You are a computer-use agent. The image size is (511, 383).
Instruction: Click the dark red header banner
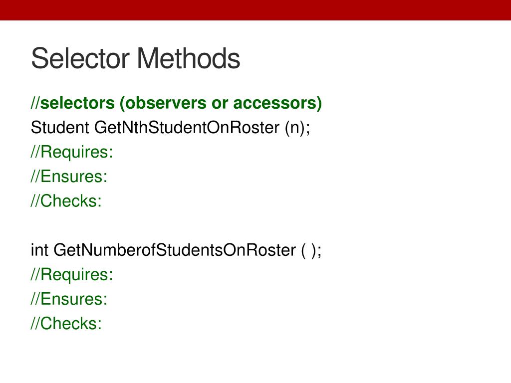click(255, 10)
